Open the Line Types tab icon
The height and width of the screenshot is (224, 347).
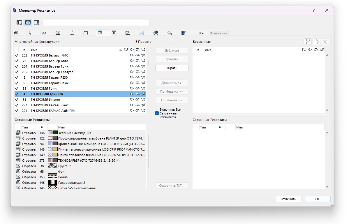[44, 33]
